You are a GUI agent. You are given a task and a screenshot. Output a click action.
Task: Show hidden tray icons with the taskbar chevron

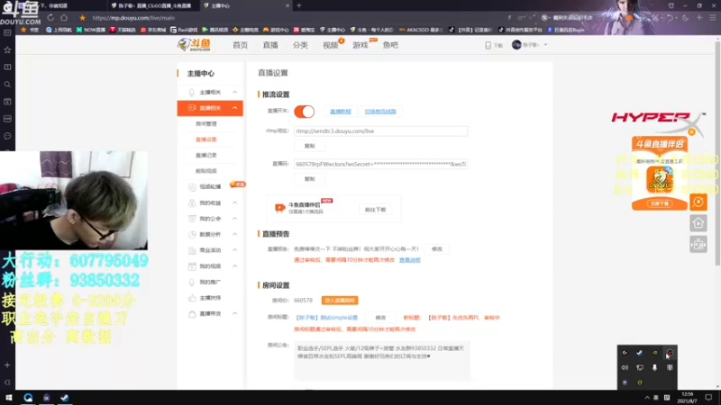(x=647, y=398)
